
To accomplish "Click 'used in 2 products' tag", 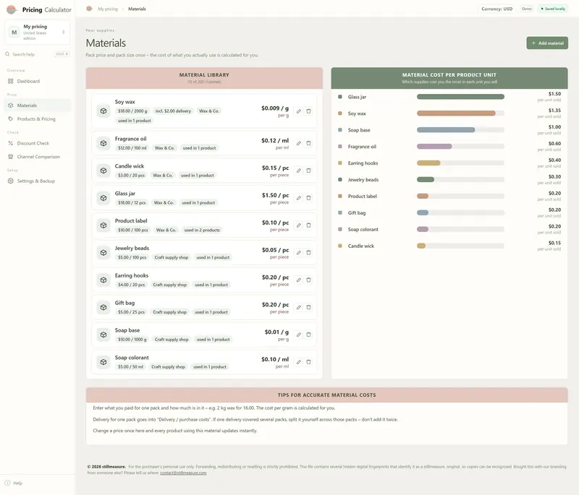I will (202, 230).
